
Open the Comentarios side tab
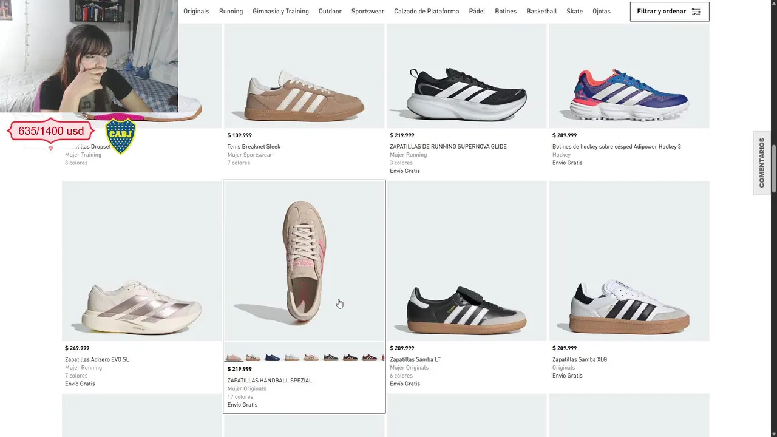tap(762, 163)
